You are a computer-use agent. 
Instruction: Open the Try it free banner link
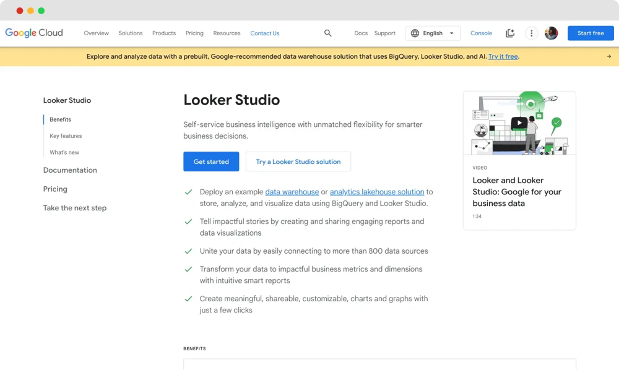pos(503,56)
